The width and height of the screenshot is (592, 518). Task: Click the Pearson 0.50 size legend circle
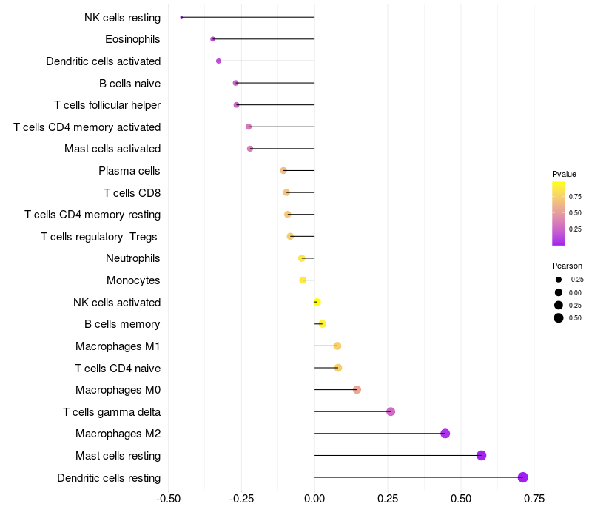click(x=559, y=318)
